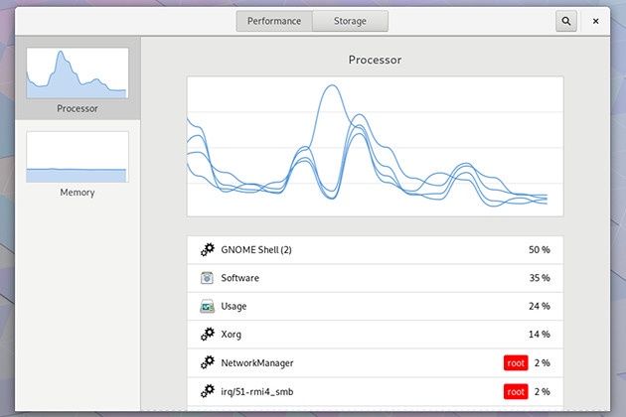Click the 14 % value for Xorg
626x417 pixels.
point(540,334)
